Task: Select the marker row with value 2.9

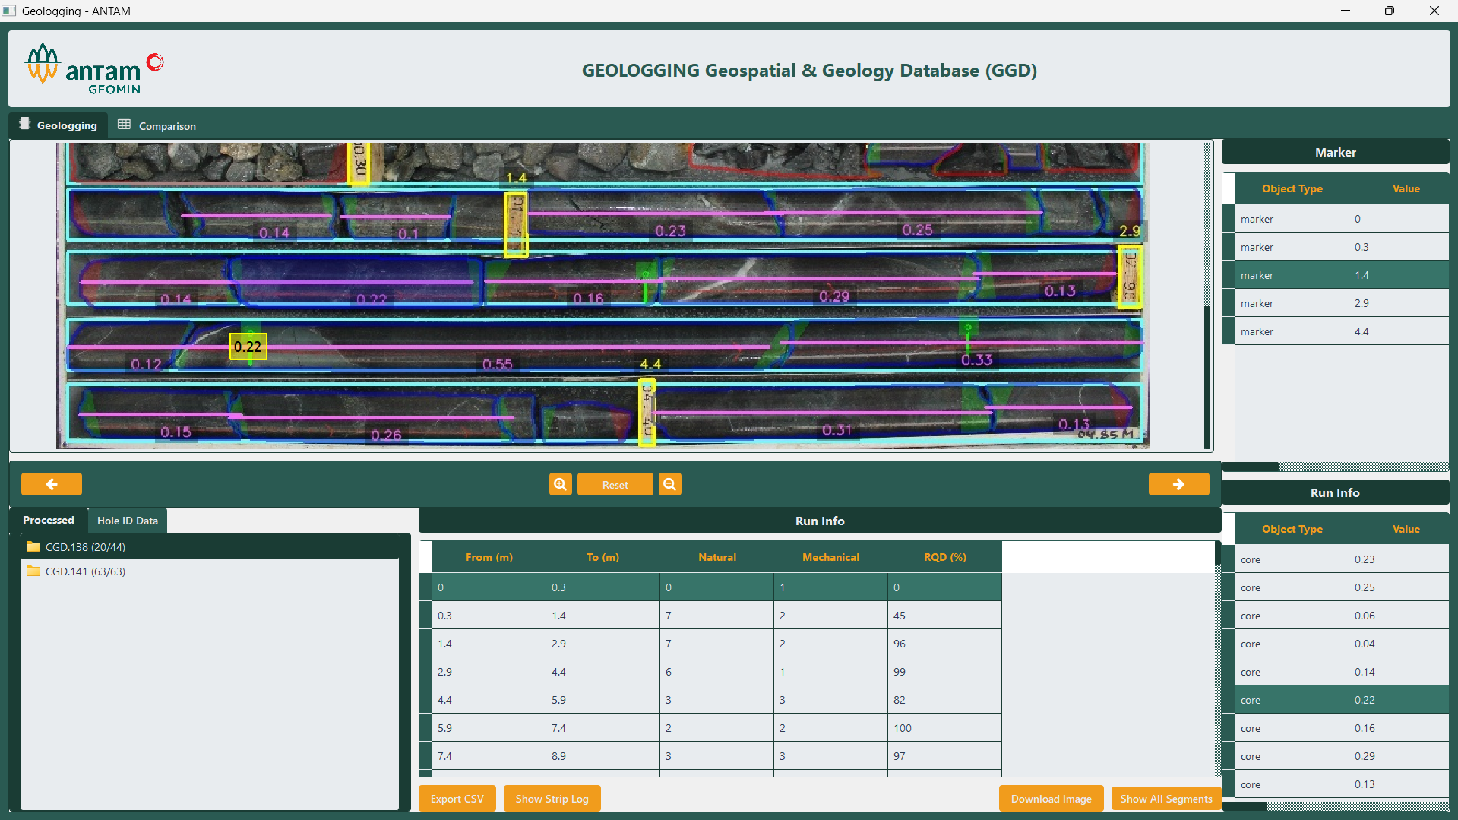Action: pos(1341,303)
